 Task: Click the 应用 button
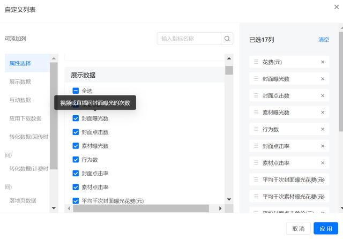[x=326, y=228]
